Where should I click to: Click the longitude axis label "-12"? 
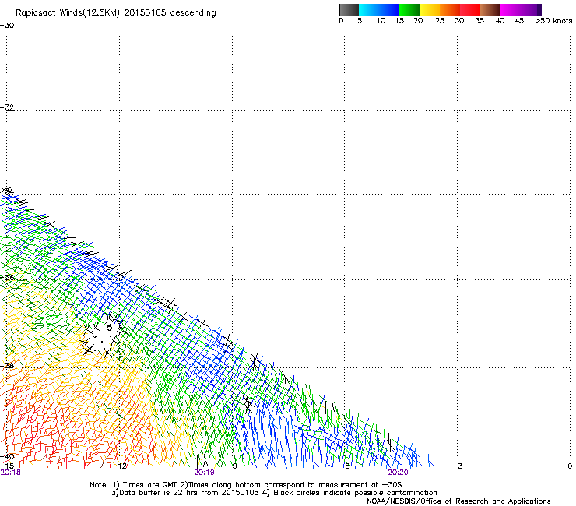pyautogui.click(x=119, y=466)
